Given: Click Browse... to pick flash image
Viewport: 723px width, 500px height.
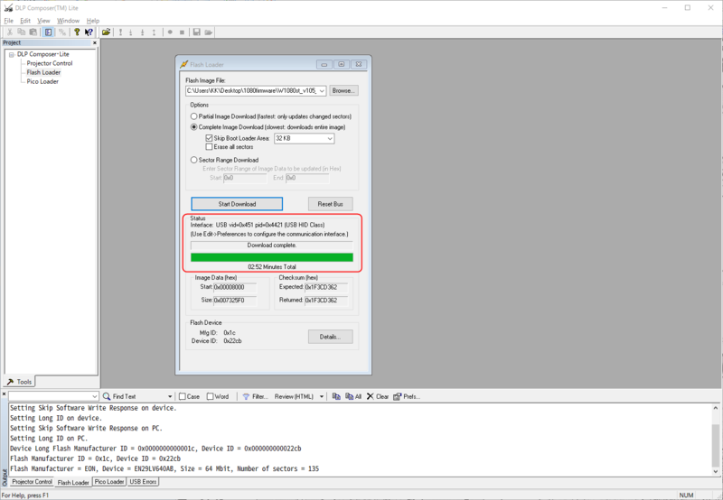Looking at the screenshot, I should click(343, 90).
